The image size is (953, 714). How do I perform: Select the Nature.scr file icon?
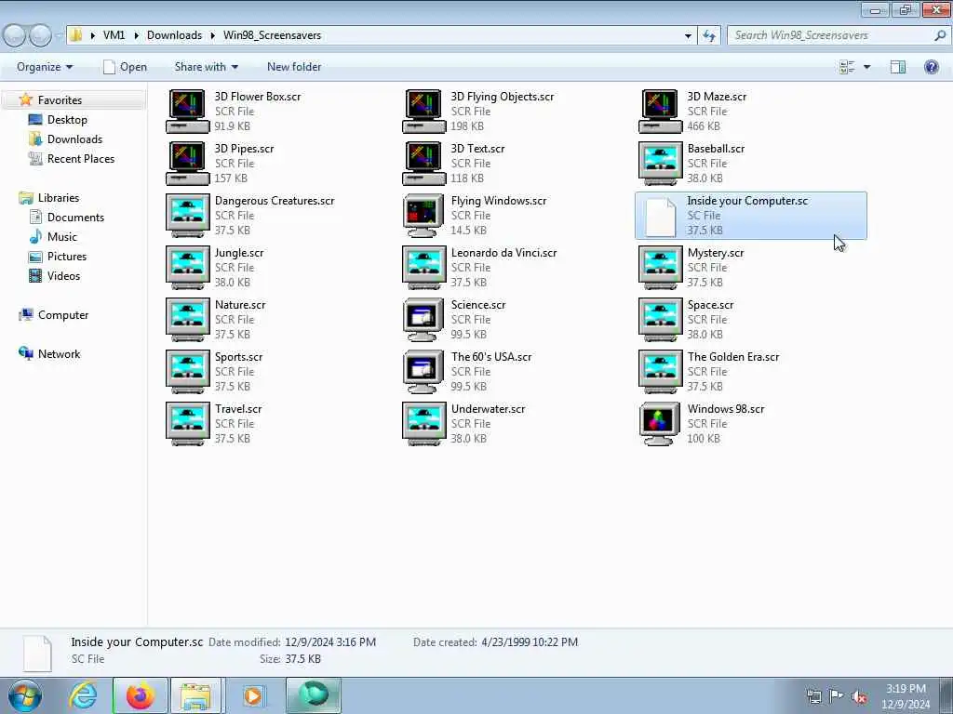point(187,320)
